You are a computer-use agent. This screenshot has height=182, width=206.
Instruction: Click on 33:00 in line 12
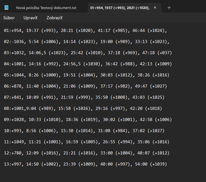coord(106,153)
